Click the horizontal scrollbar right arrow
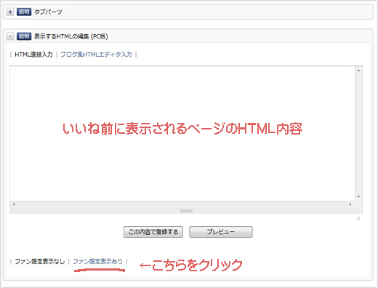This screenshot has width=378, height=288. [x=350, y=204]
